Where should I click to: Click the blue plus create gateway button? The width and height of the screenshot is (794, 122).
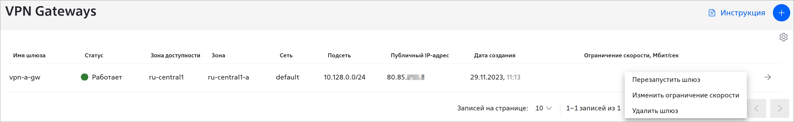781,13
